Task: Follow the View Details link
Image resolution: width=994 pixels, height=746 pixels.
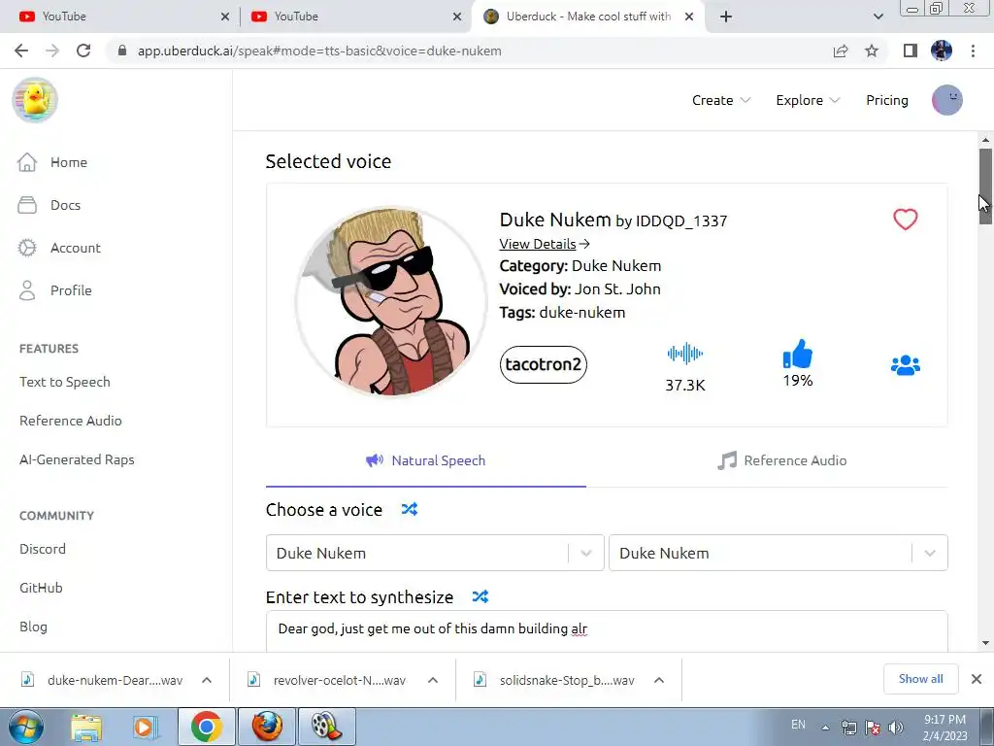Action: (545, 244)
